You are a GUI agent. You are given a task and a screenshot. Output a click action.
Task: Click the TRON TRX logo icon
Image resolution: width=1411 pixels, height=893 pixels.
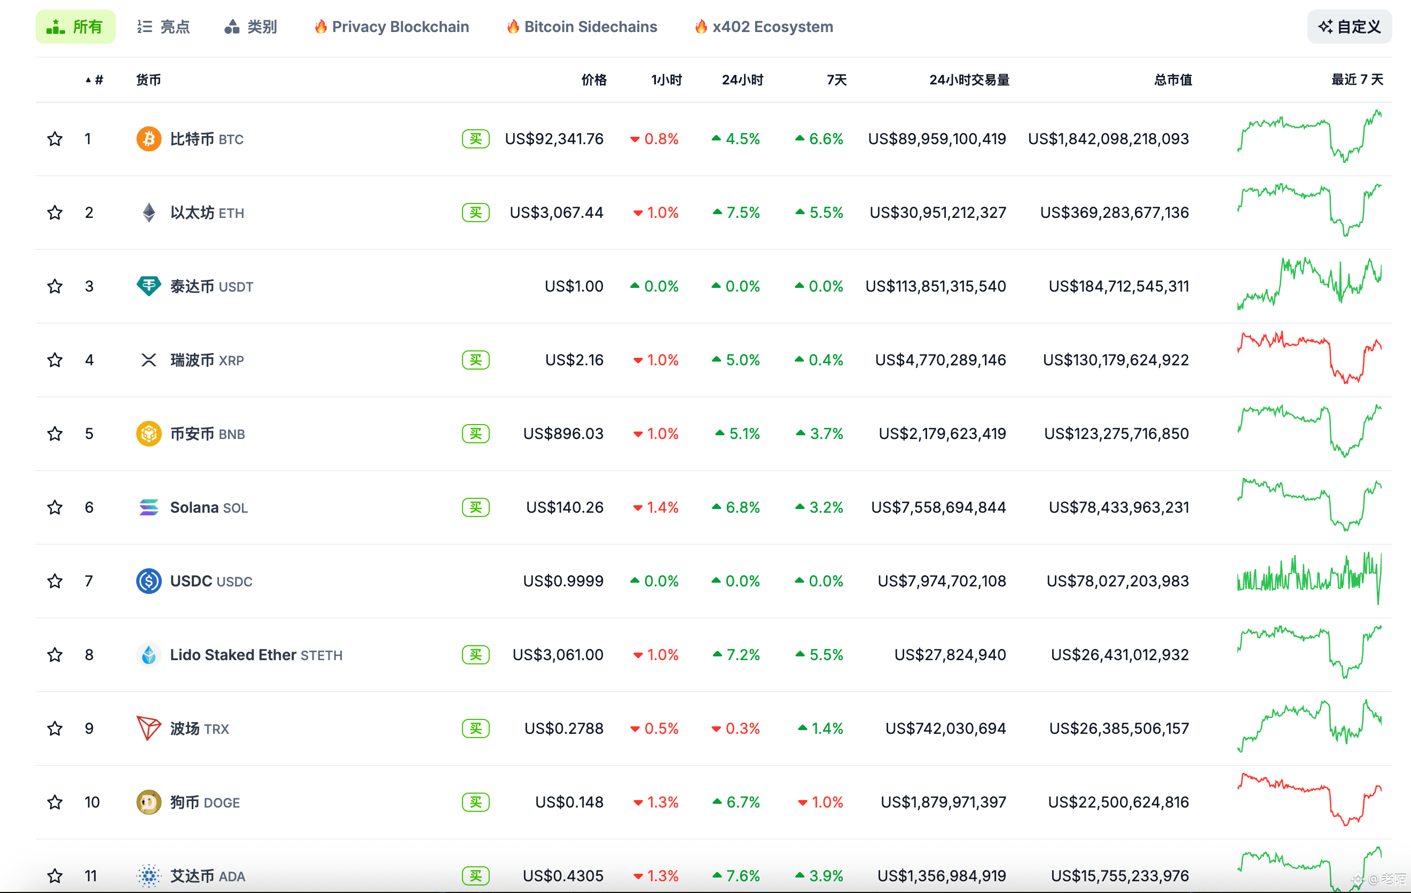pyautogui.click(x=148, y=728)
